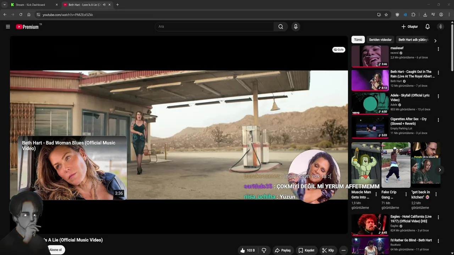Open options for maalesef video

[438, 49]
